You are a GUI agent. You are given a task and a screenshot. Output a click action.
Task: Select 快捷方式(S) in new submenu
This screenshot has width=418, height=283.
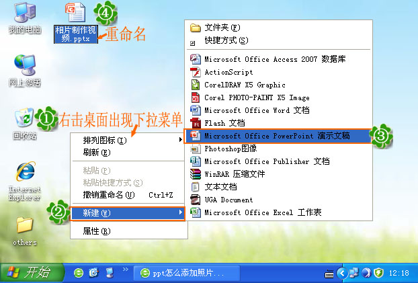tap(278, 40)
